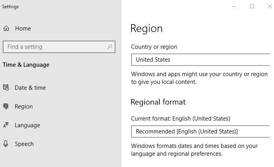The height and width of the screenshot is (167, 274).
Task: Click the Home house icon
Action: point(6,28)
